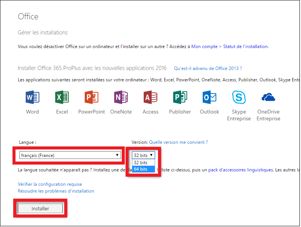Image resolution: width=301 pixels, height=227 pixels.
Task: Open the Version 32 bits dropdown
Action: point(143,155)
